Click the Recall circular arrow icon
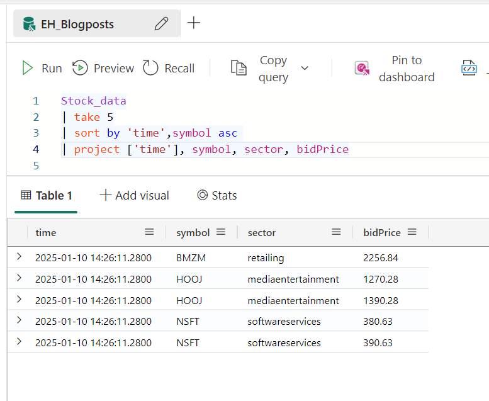Screen dimensions: 489x401 tap(150, 68)
